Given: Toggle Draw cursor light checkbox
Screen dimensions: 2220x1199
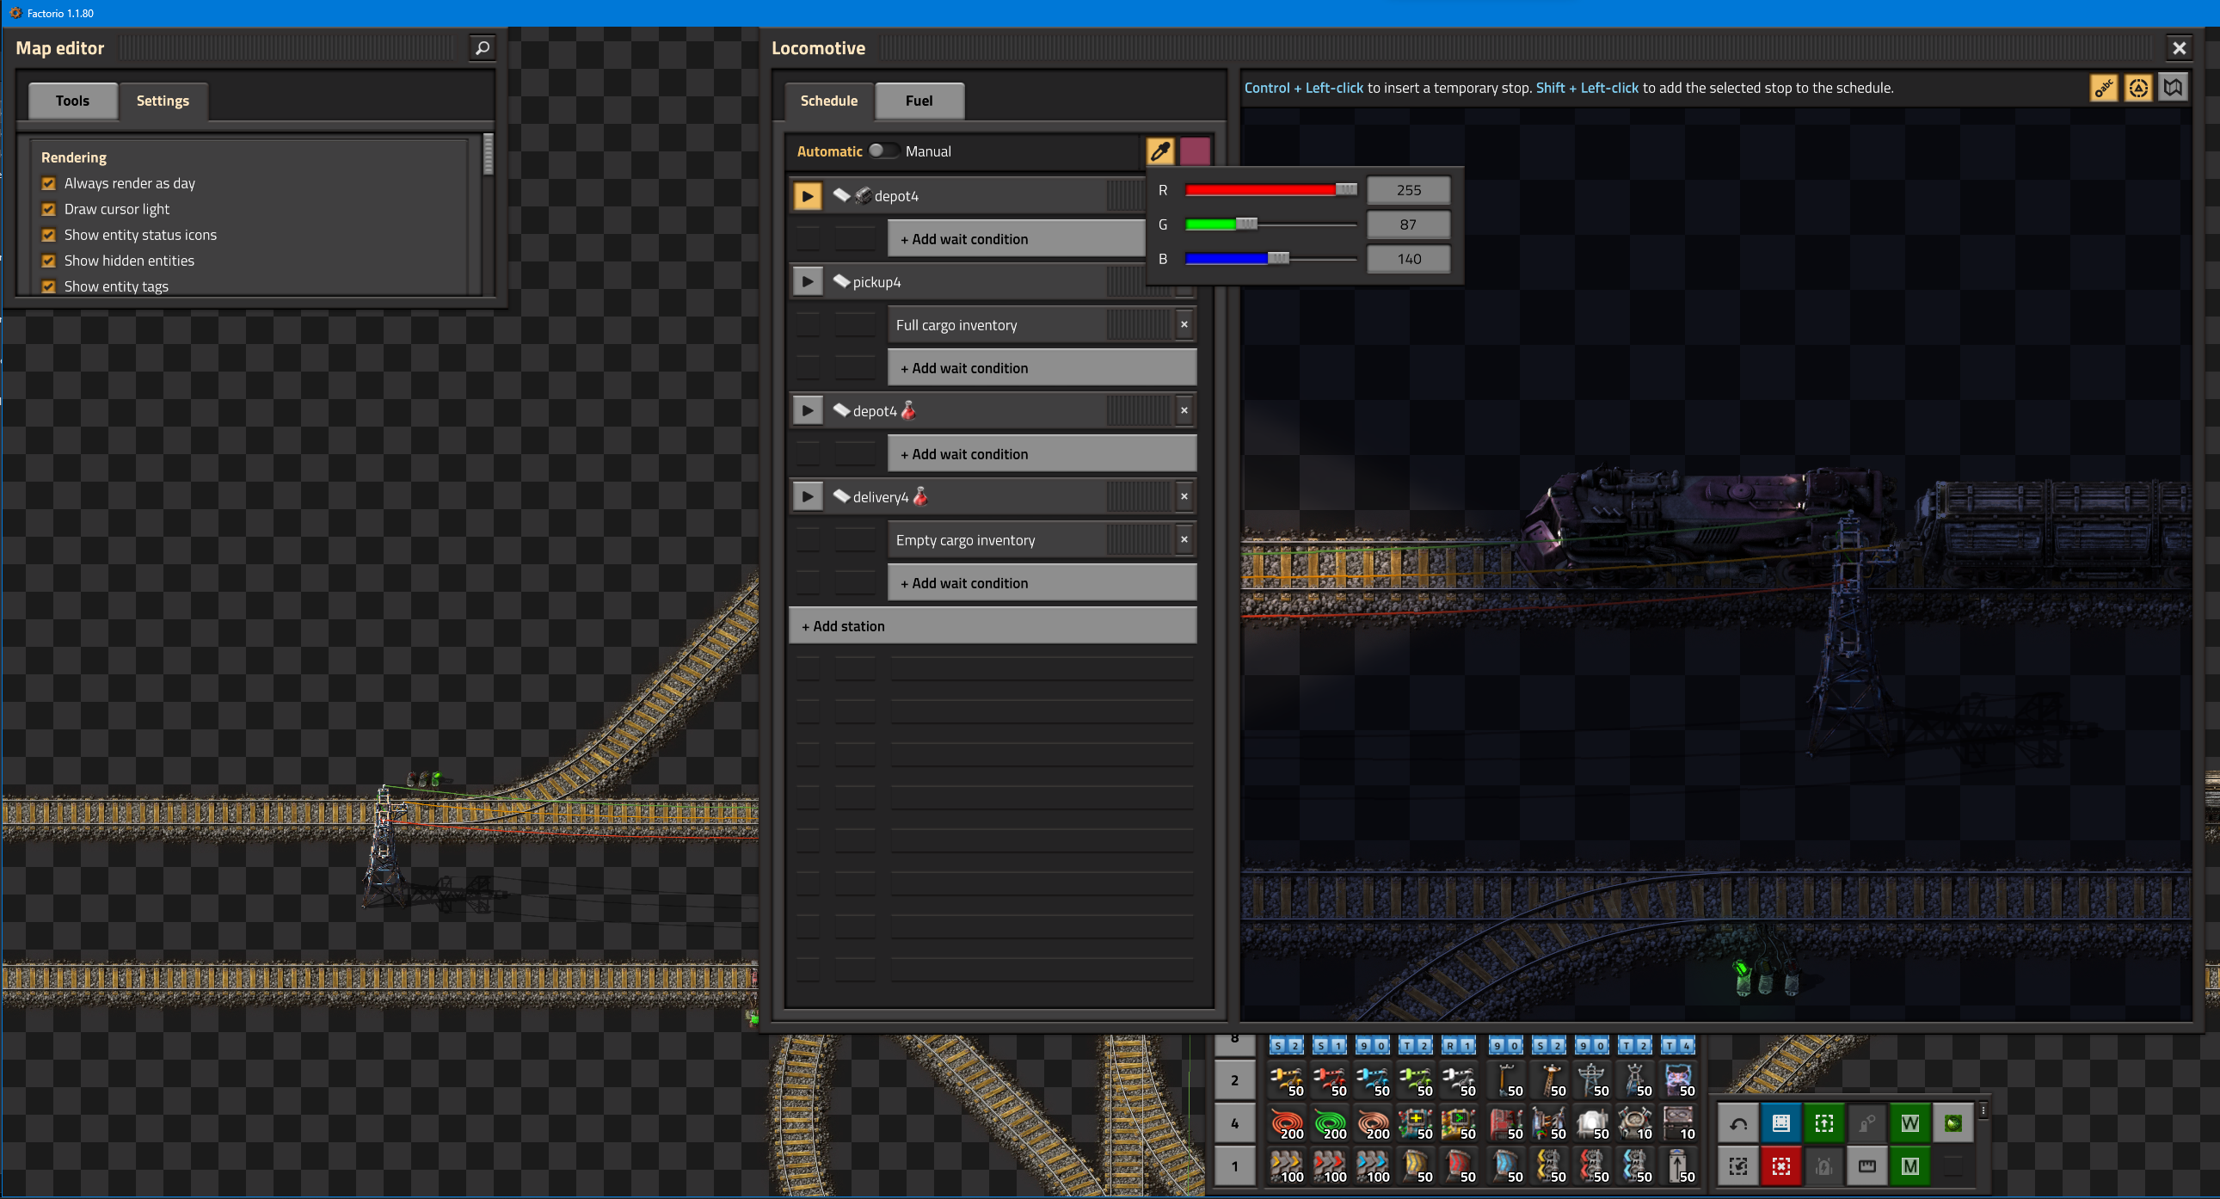Looking at the screenshot, I should click(x=49, y=210).
